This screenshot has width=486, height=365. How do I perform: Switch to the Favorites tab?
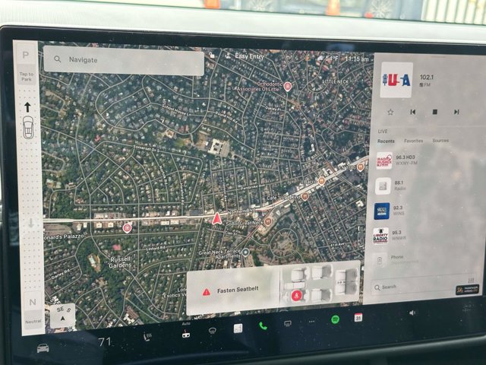413,141
